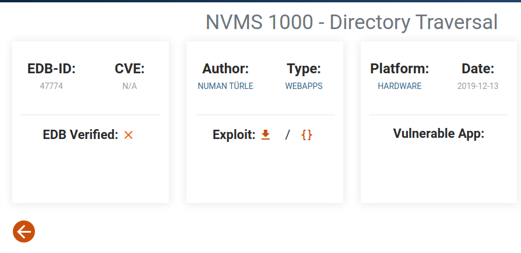The image size is (521, 253).
Task: Click the CVE heading label
Action: coord(129,69)
